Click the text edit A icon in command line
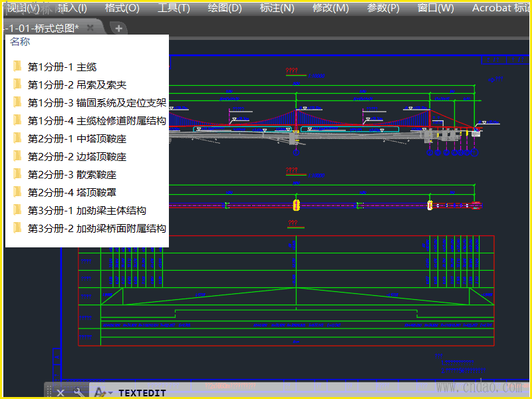This screenshot has width=532, height=399. 99,392
